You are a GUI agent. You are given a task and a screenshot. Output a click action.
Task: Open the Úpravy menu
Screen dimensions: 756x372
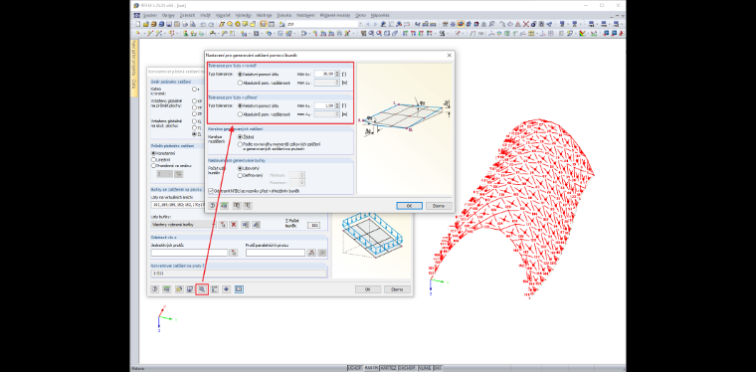168,16
